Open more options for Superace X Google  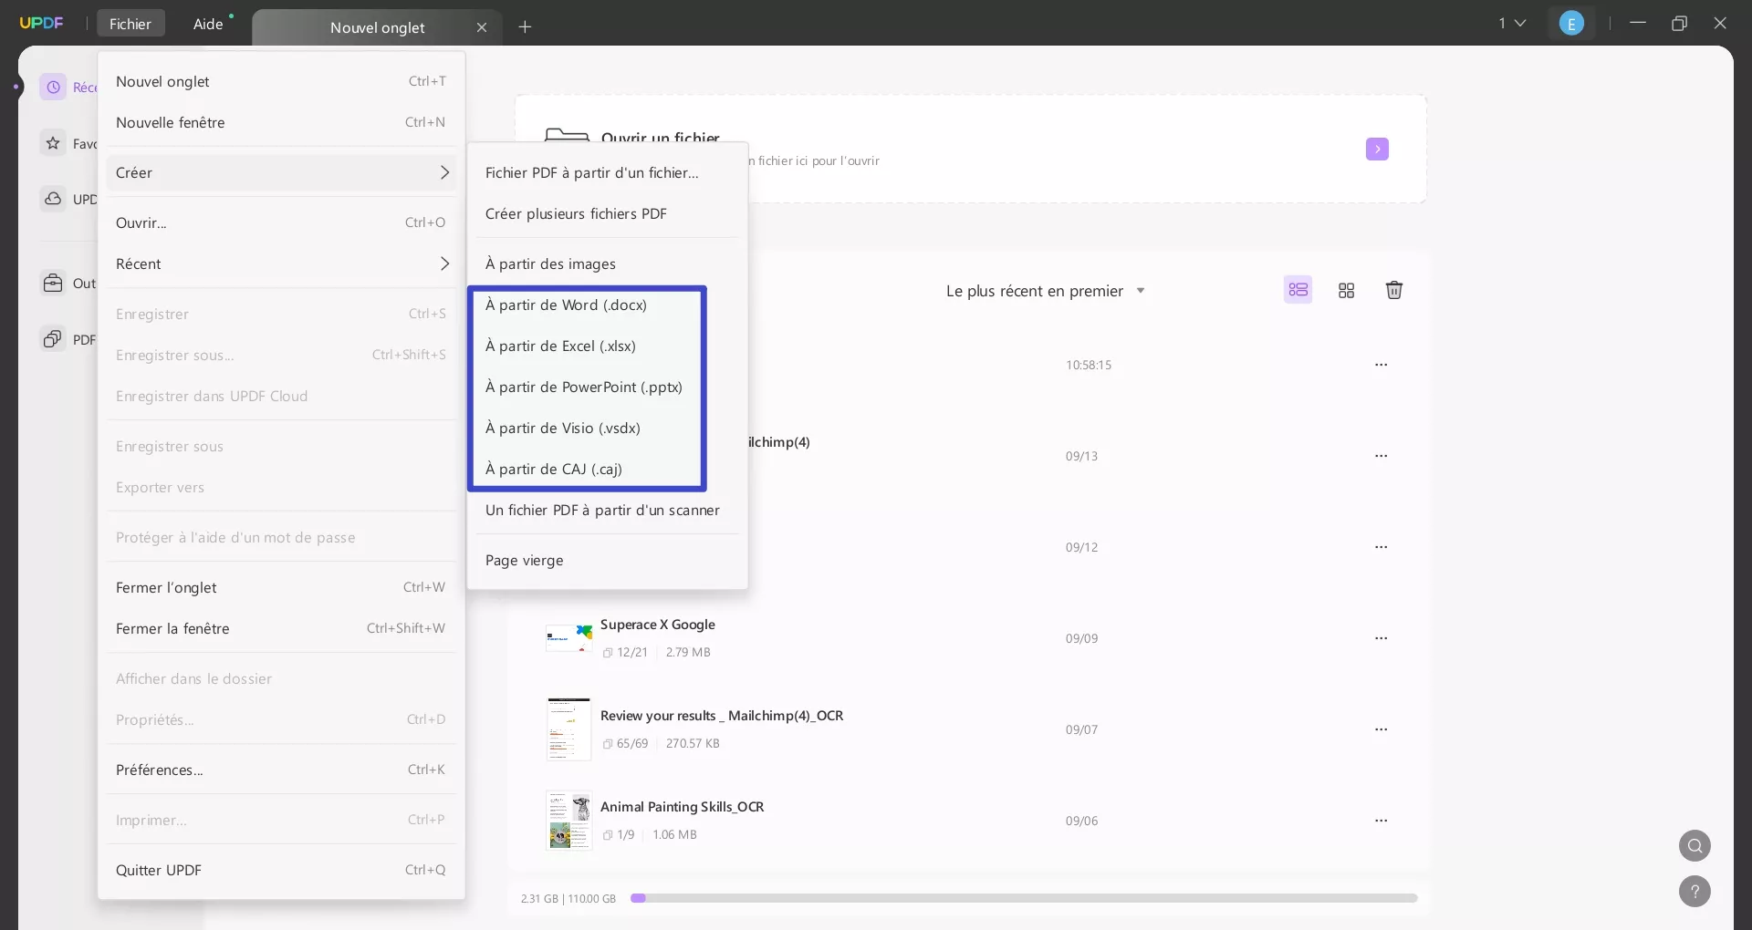coord(1382,638)
